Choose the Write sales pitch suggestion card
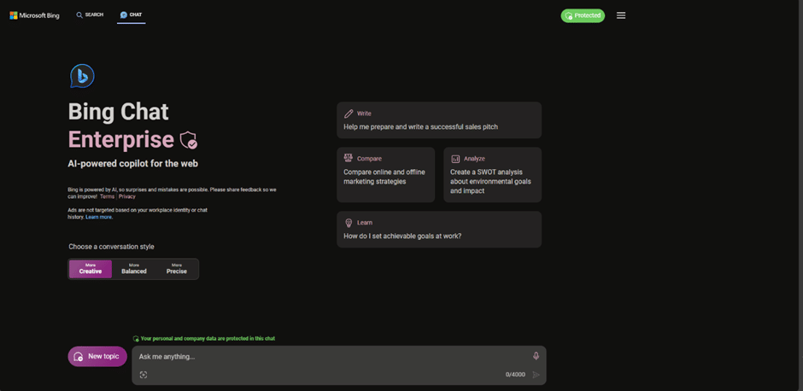The width and height of the screenshot is (803, 391). [x=439, y=120]
